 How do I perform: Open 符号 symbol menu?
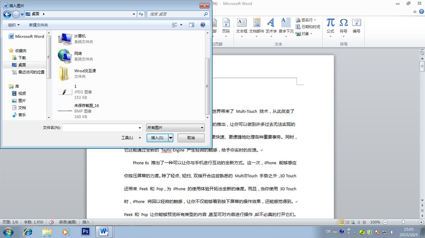pos(344,27)
